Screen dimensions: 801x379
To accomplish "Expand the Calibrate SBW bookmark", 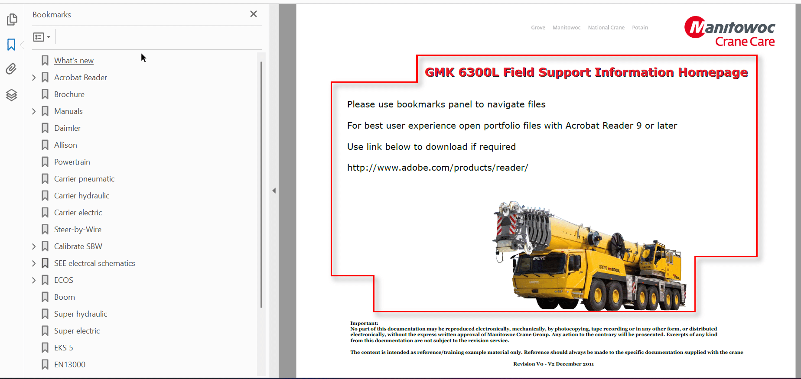I will click(x=34, y=246).
